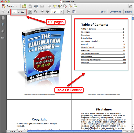Open the Share pane
The image size is (134, 133).
(128, 12)
